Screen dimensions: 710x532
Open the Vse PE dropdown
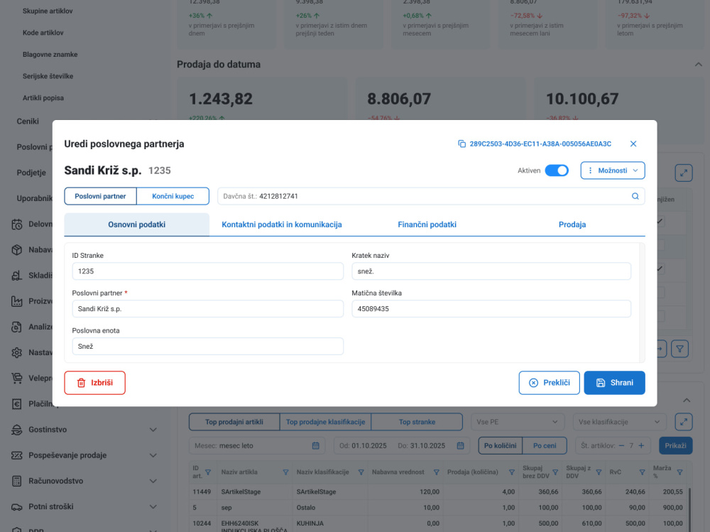pyautogui.click(x=518, y=422)
